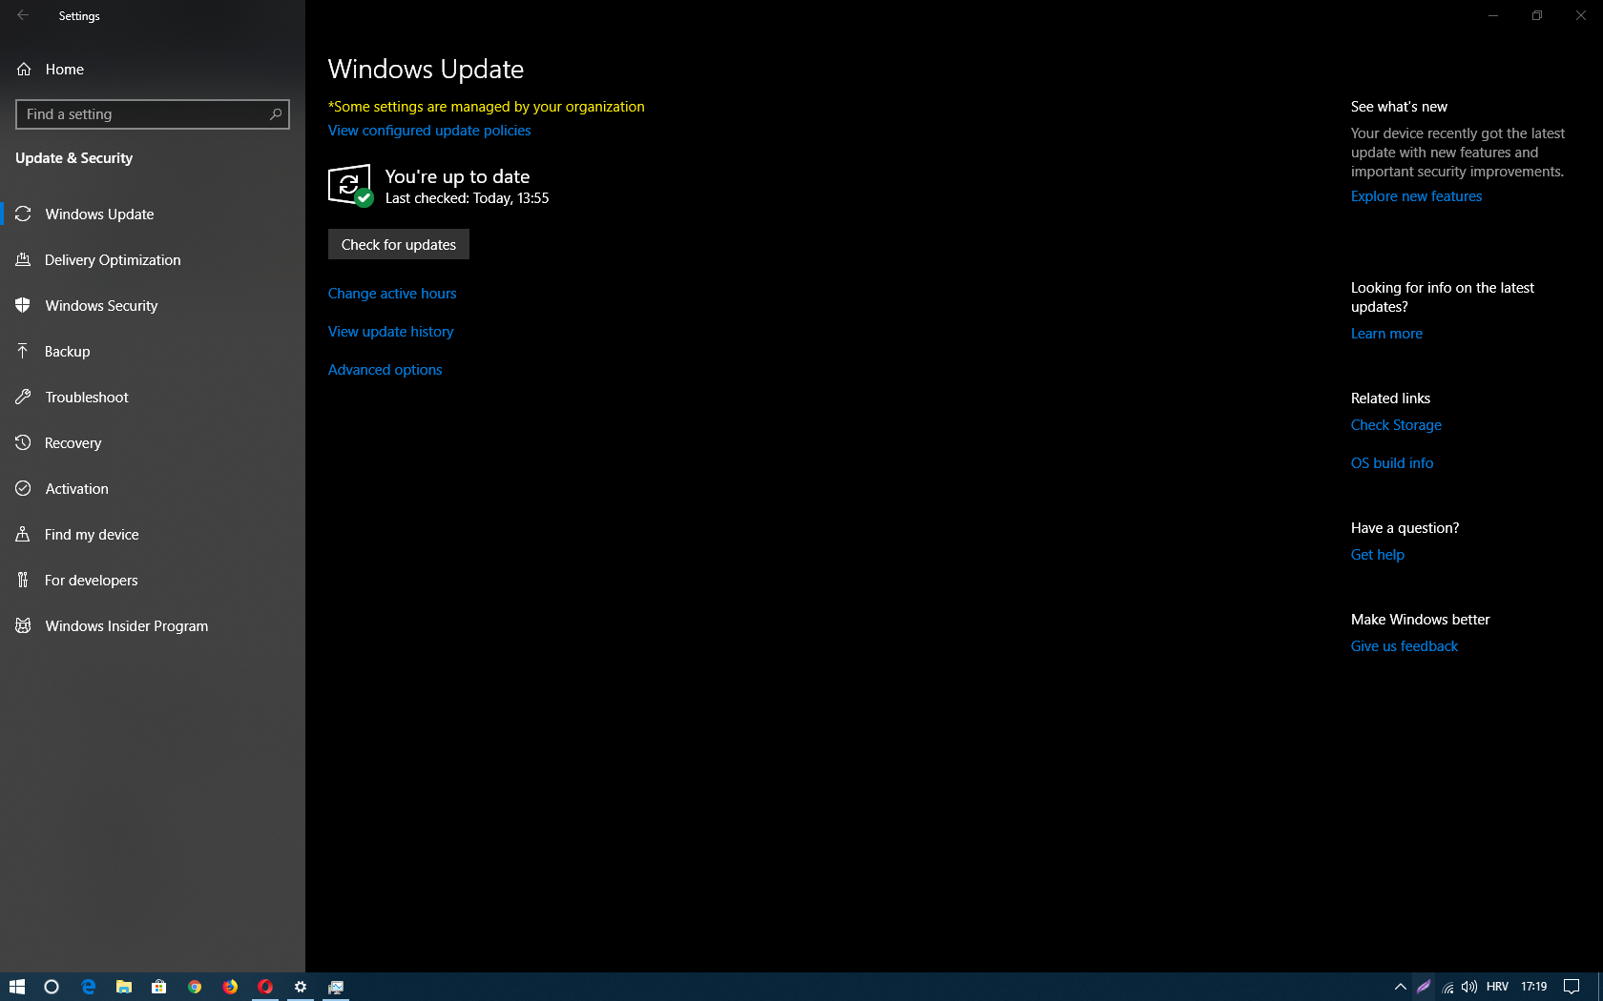Go to Home in Settings
The height and width of the screenshot is (1001, 1603).
[153, 70]
